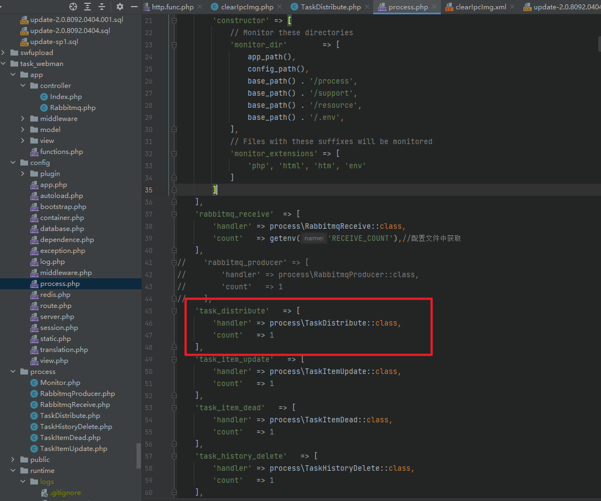Open session.php config file

(59, 328)
